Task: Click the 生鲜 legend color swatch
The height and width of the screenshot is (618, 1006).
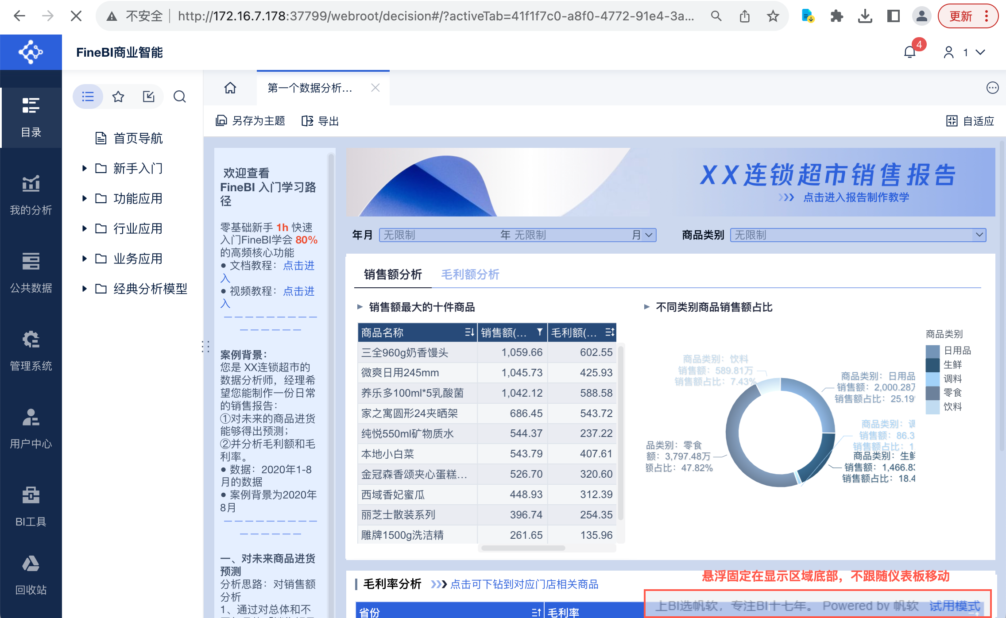Action: coord(932,365)
